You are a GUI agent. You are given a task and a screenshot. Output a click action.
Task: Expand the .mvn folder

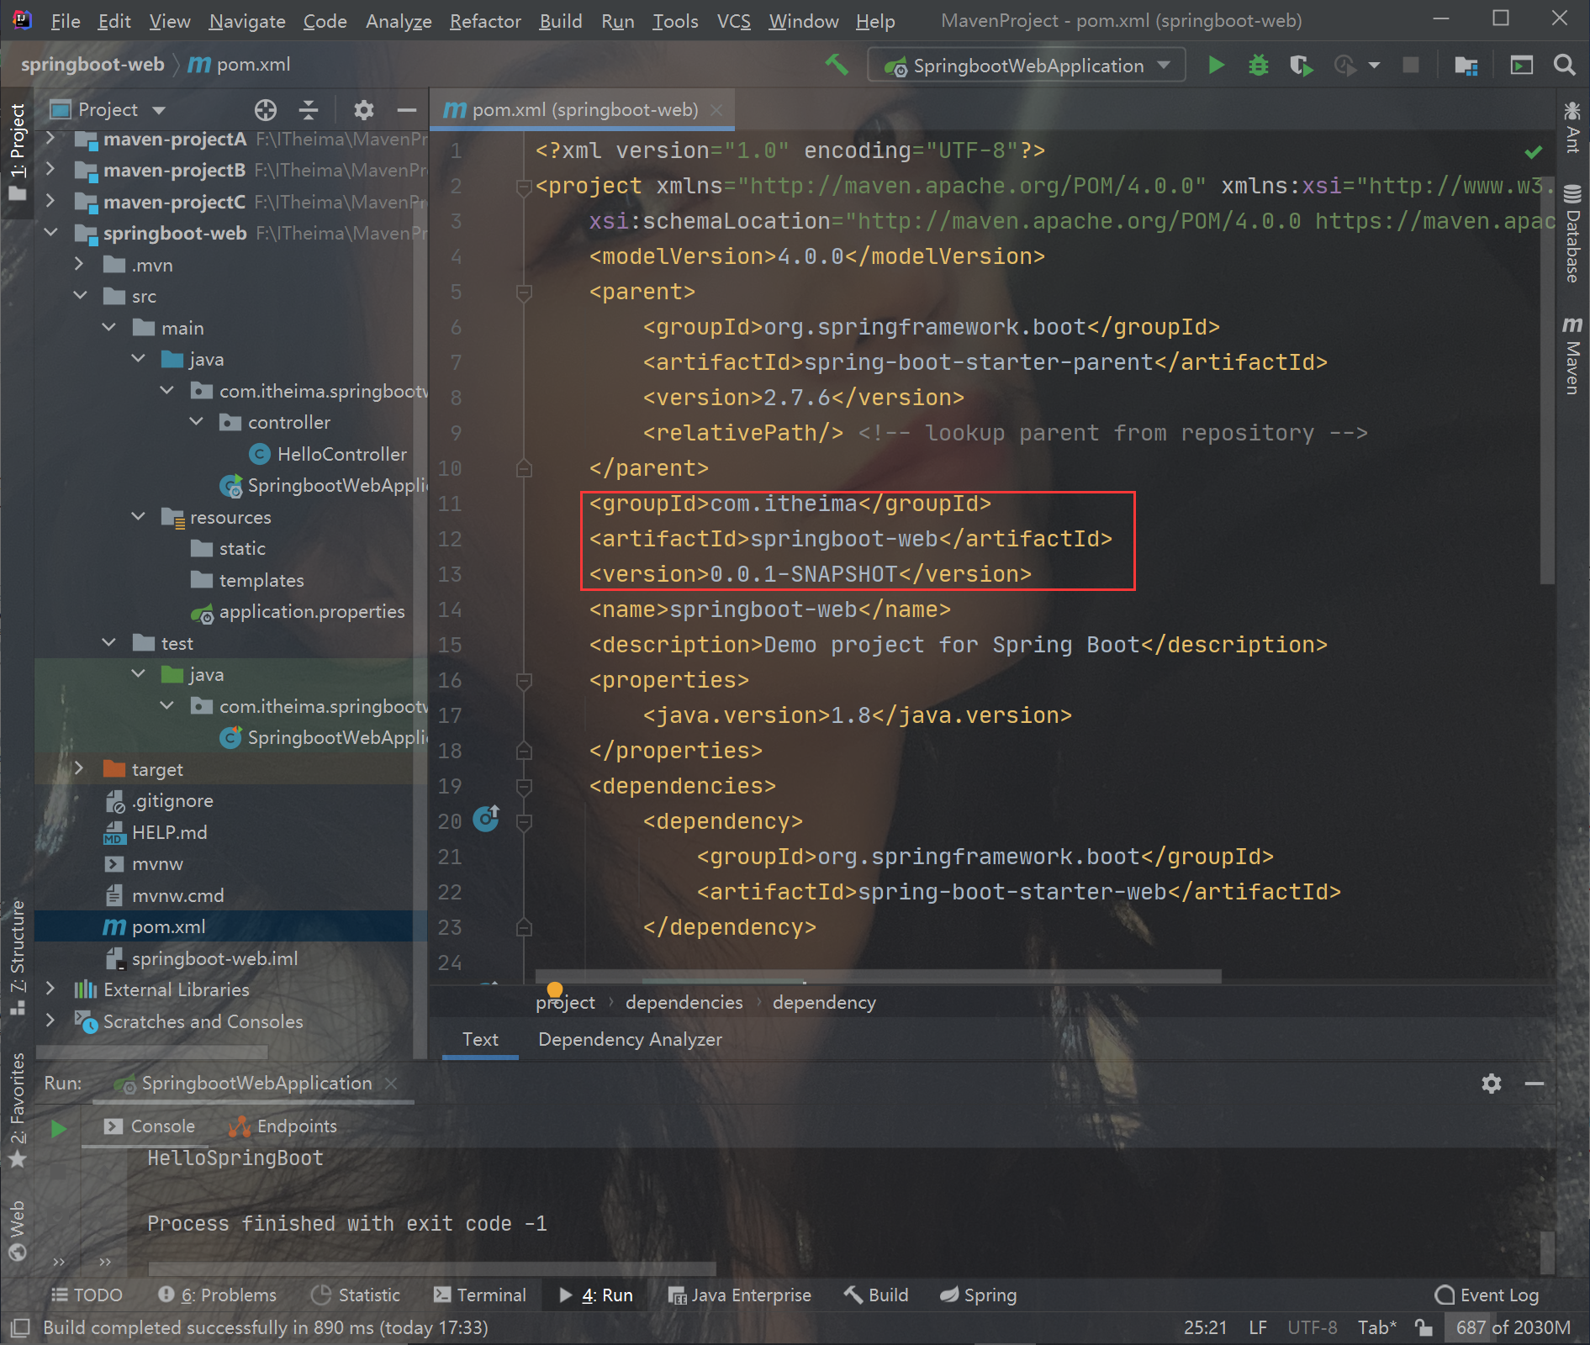click(80, 265)
